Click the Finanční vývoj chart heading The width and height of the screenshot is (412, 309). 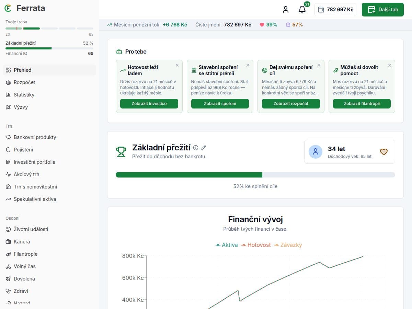tap(255, 220)
